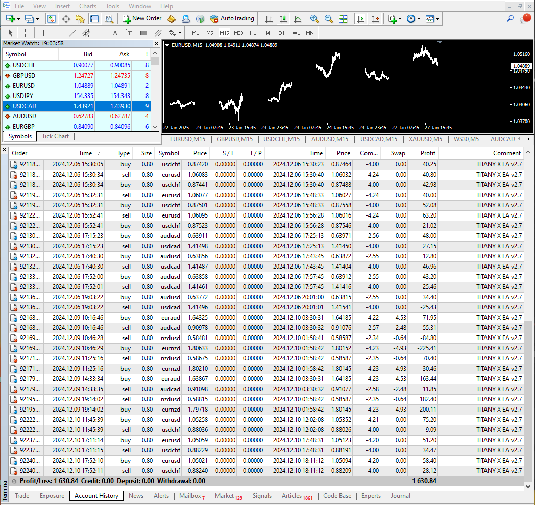Screen dimensions: 535x505
Task: Toggle the chart Auto Scroll button
Action: [x=361, y=19]
